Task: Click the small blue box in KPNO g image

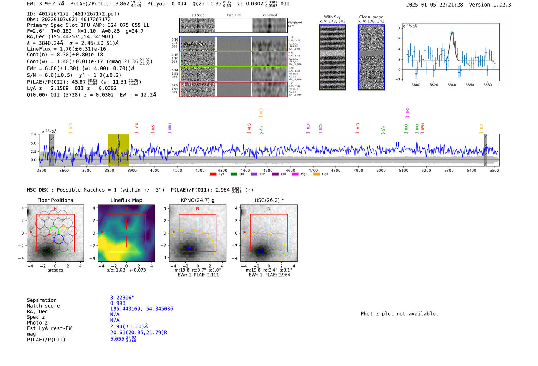Action: [189, 251]
